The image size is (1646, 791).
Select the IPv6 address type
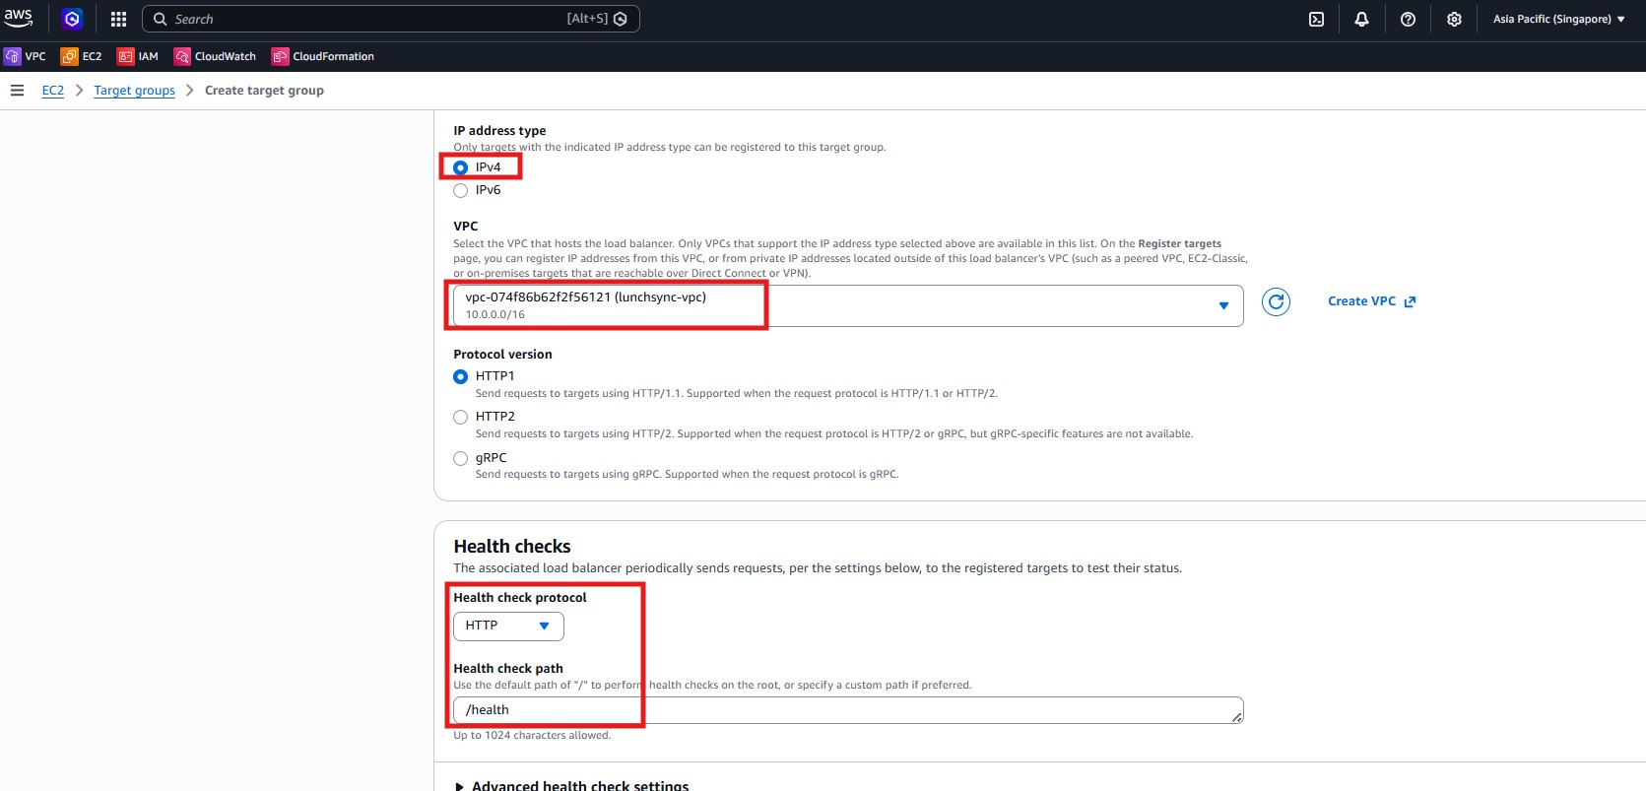coord(460,191)
